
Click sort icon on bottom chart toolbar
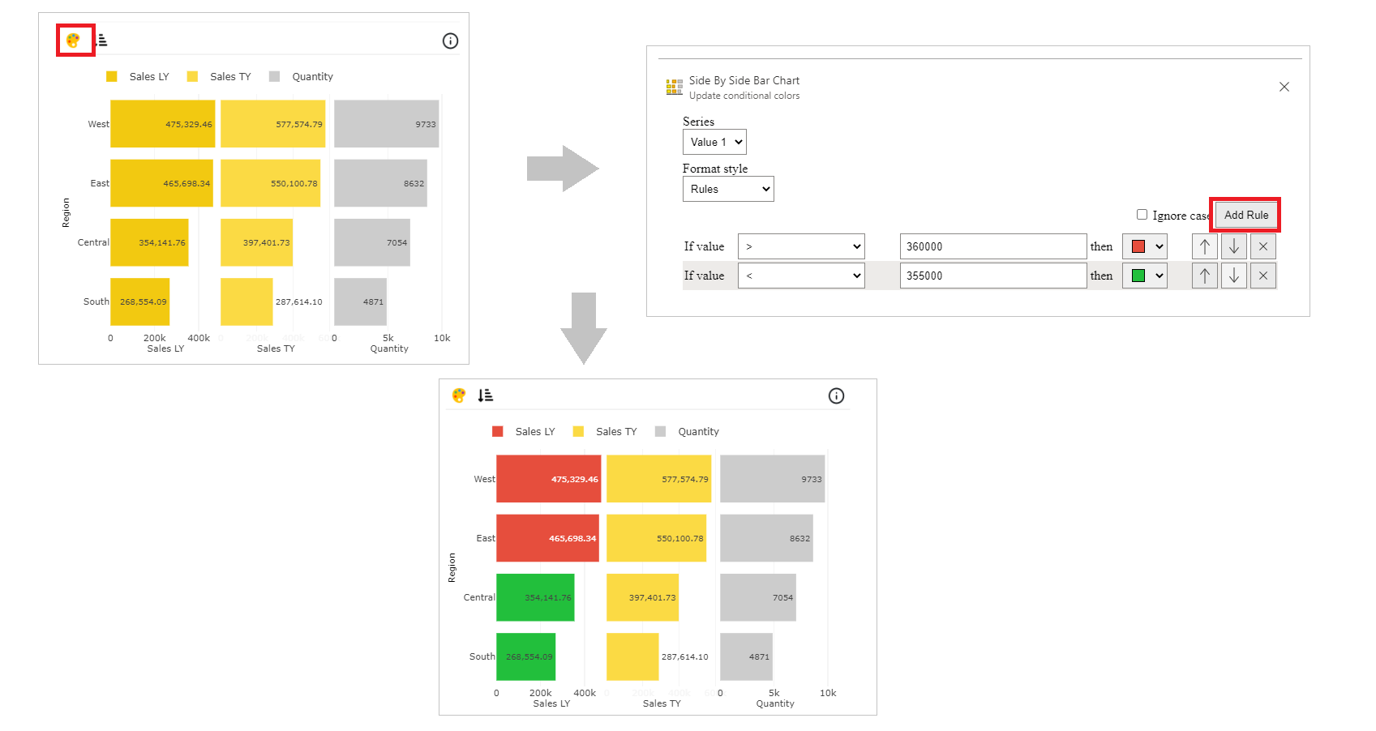click(486, 395)
